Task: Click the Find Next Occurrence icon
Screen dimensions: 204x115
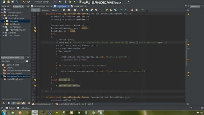Action: point(91,10)
